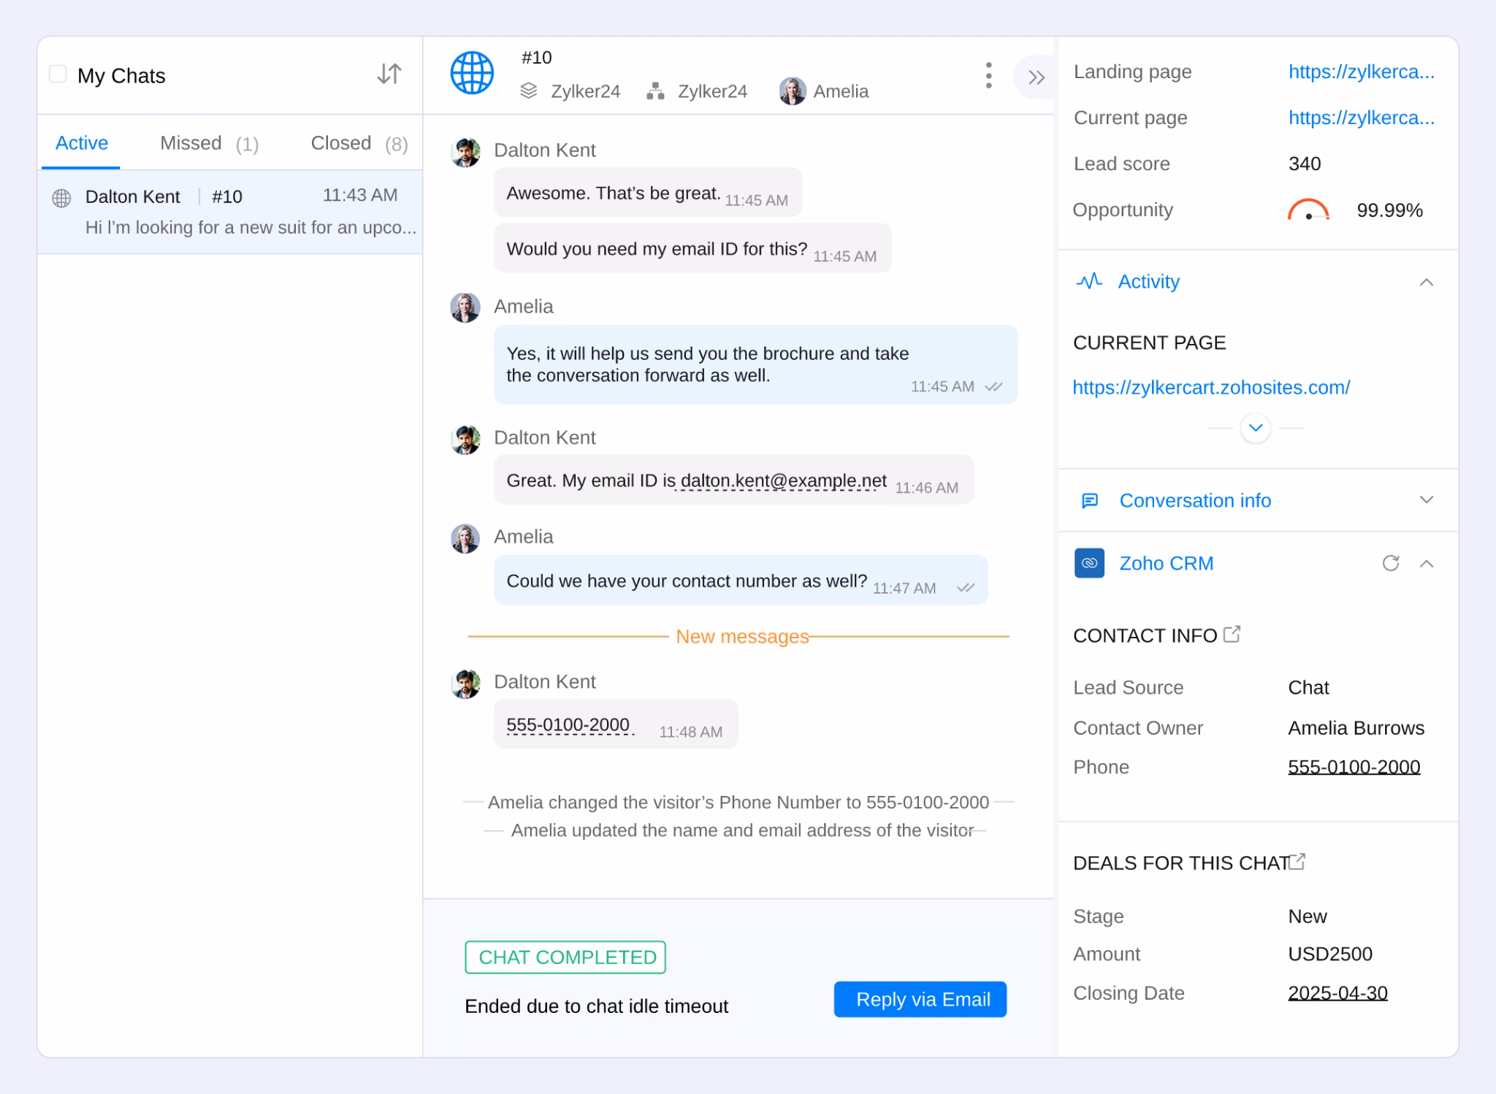Click Amelia's avatar above brochure message

coord(465,307)
